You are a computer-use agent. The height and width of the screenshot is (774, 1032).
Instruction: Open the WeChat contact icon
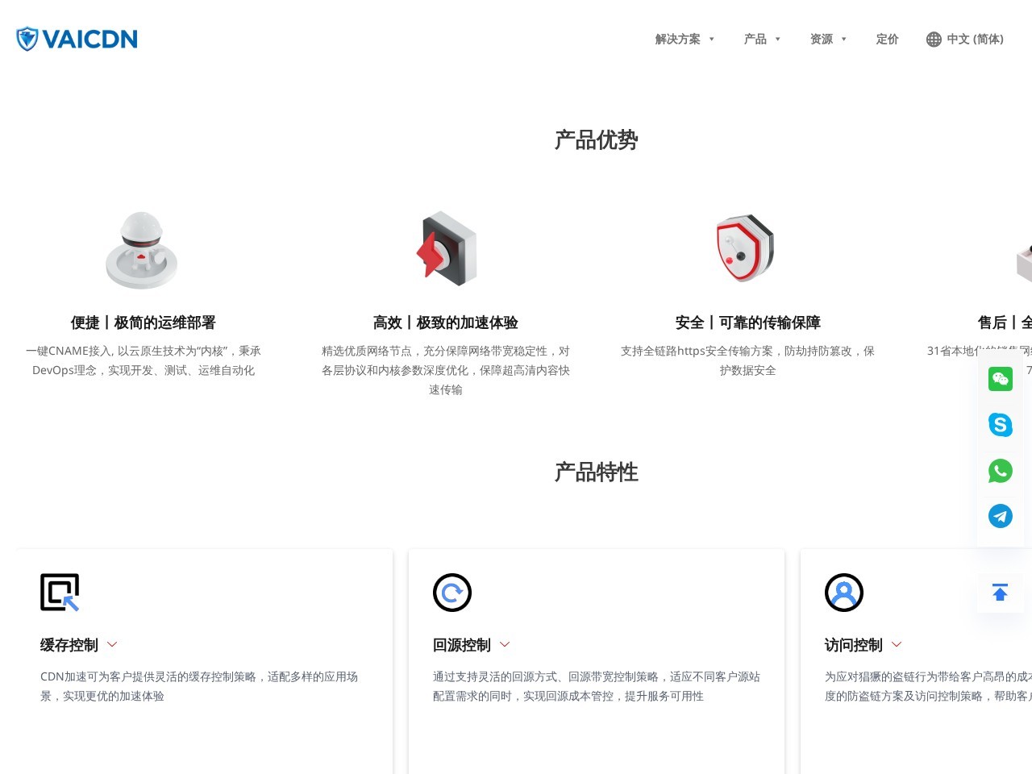(1001, 379)
